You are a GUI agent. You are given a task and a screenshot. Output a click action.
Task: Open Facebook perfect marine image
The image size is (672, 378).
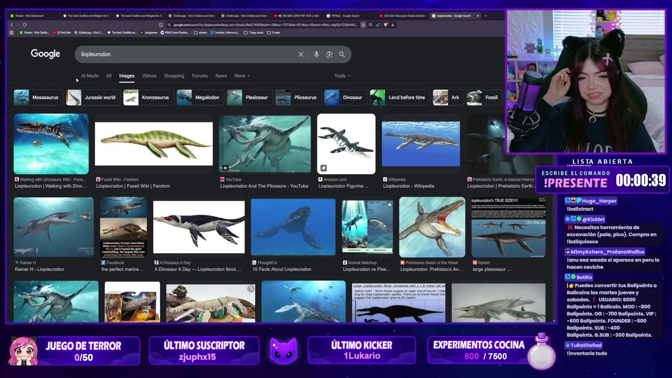(123, 227)
